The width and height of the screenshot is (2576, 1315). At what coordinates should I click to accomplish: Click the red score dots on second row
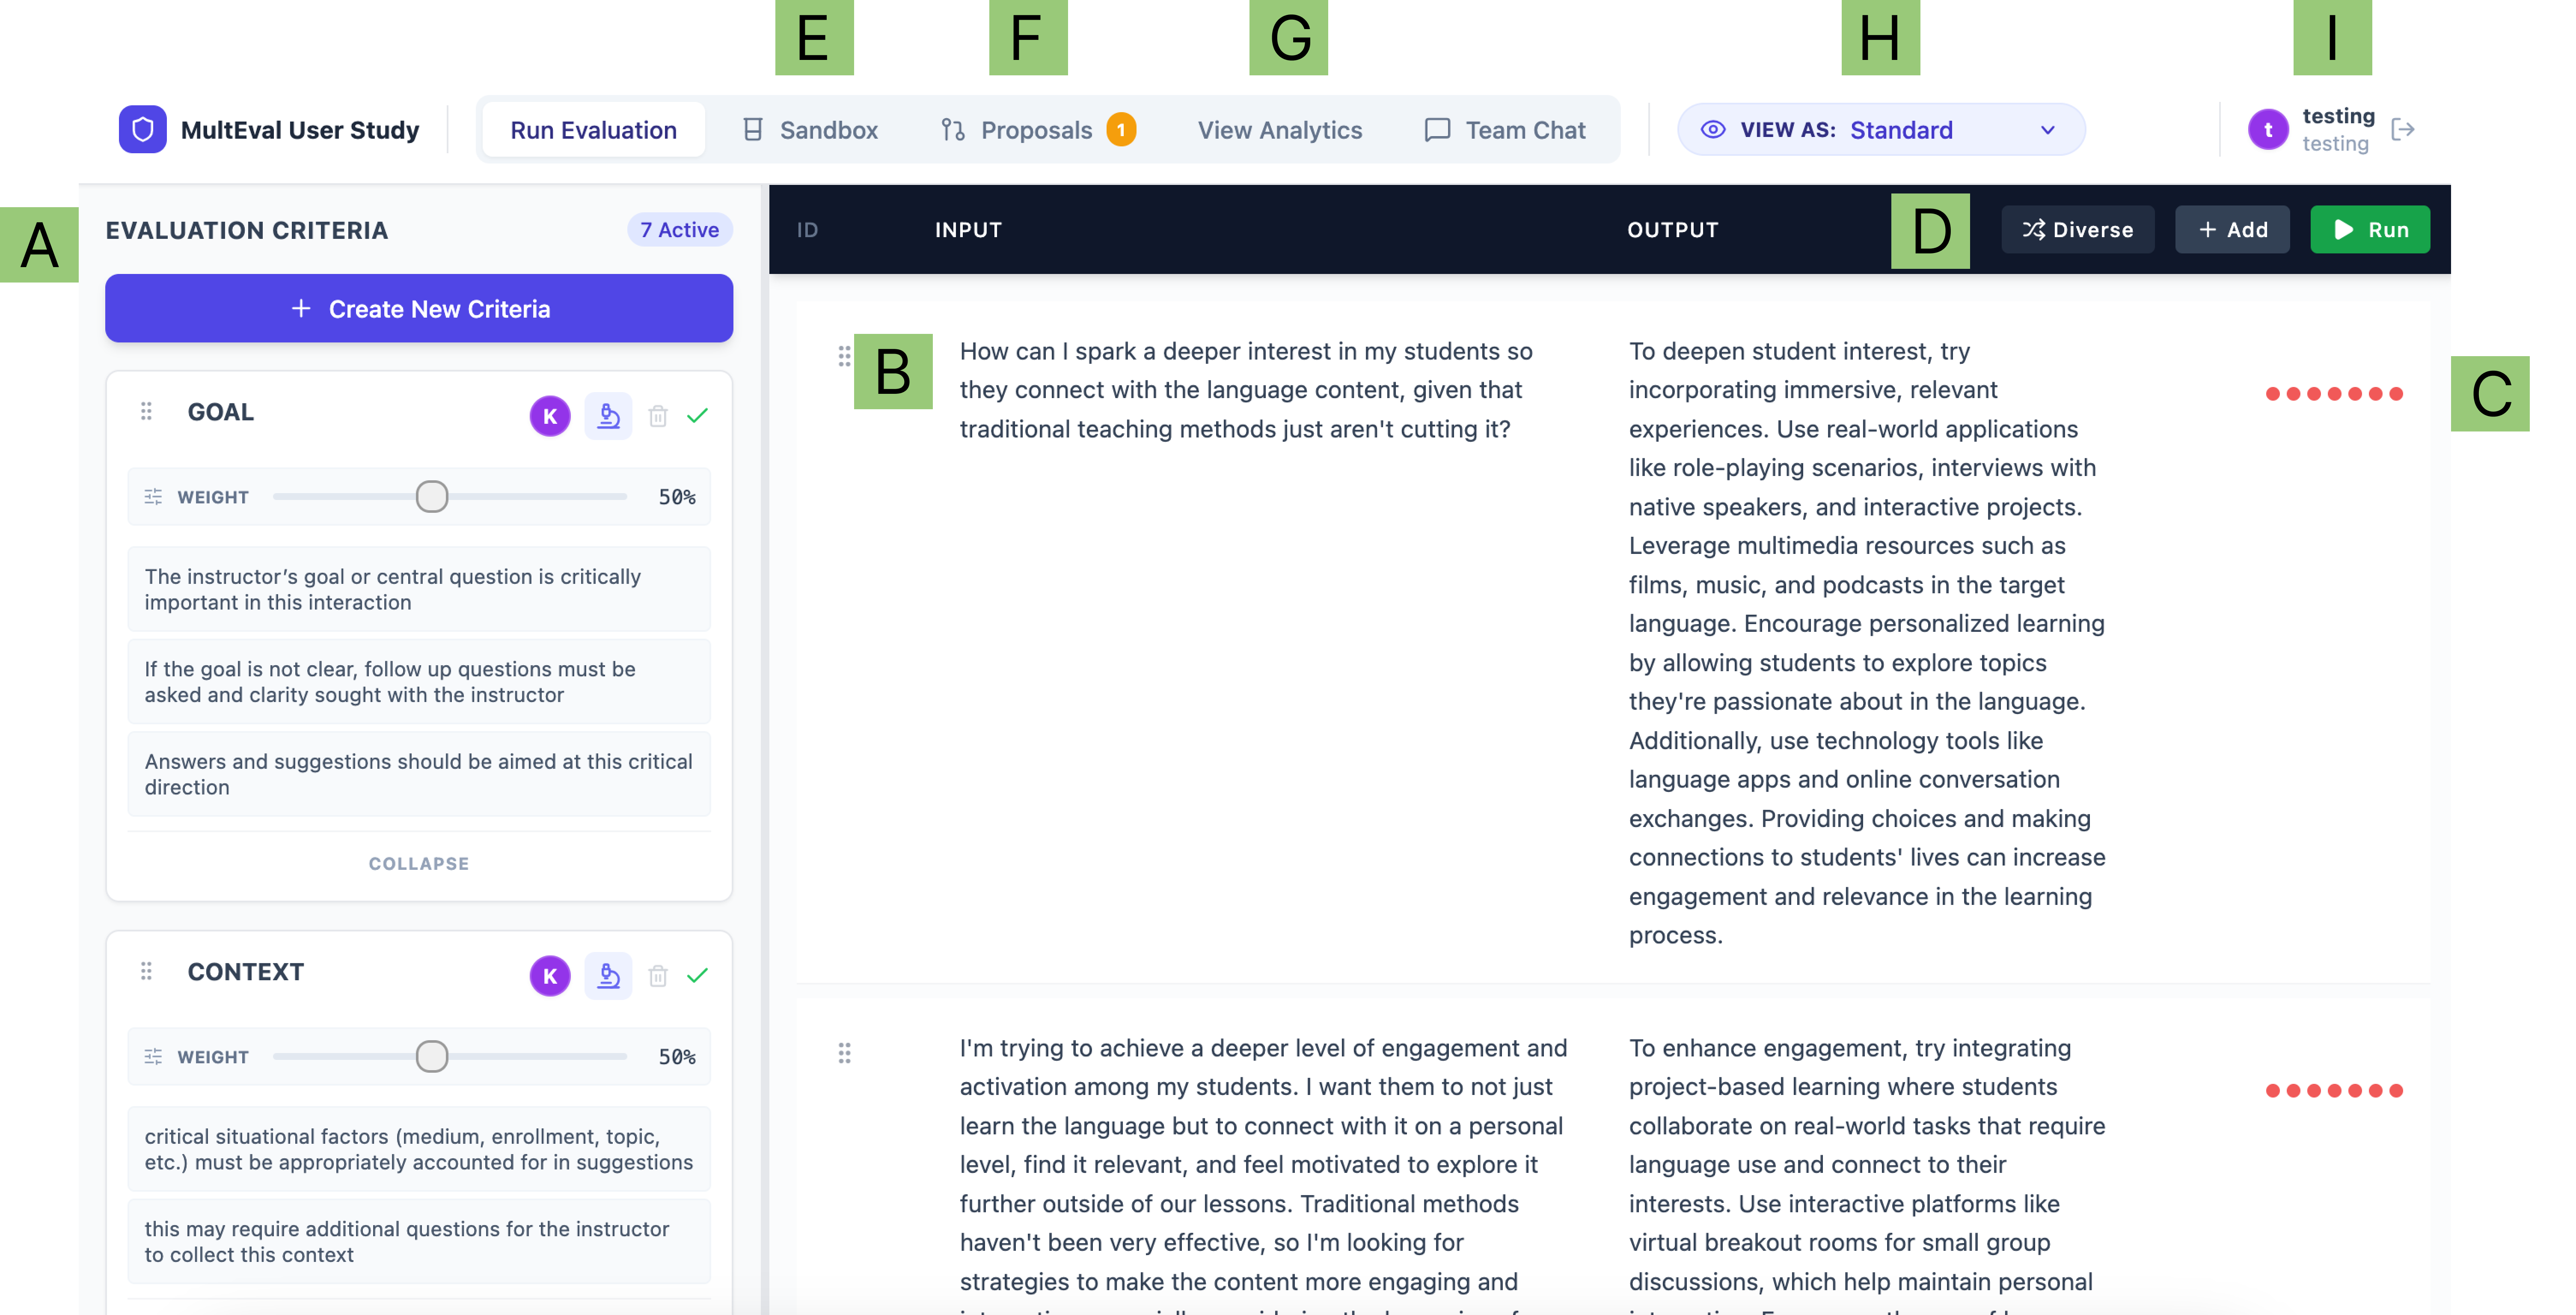tap(2334, 1091)
